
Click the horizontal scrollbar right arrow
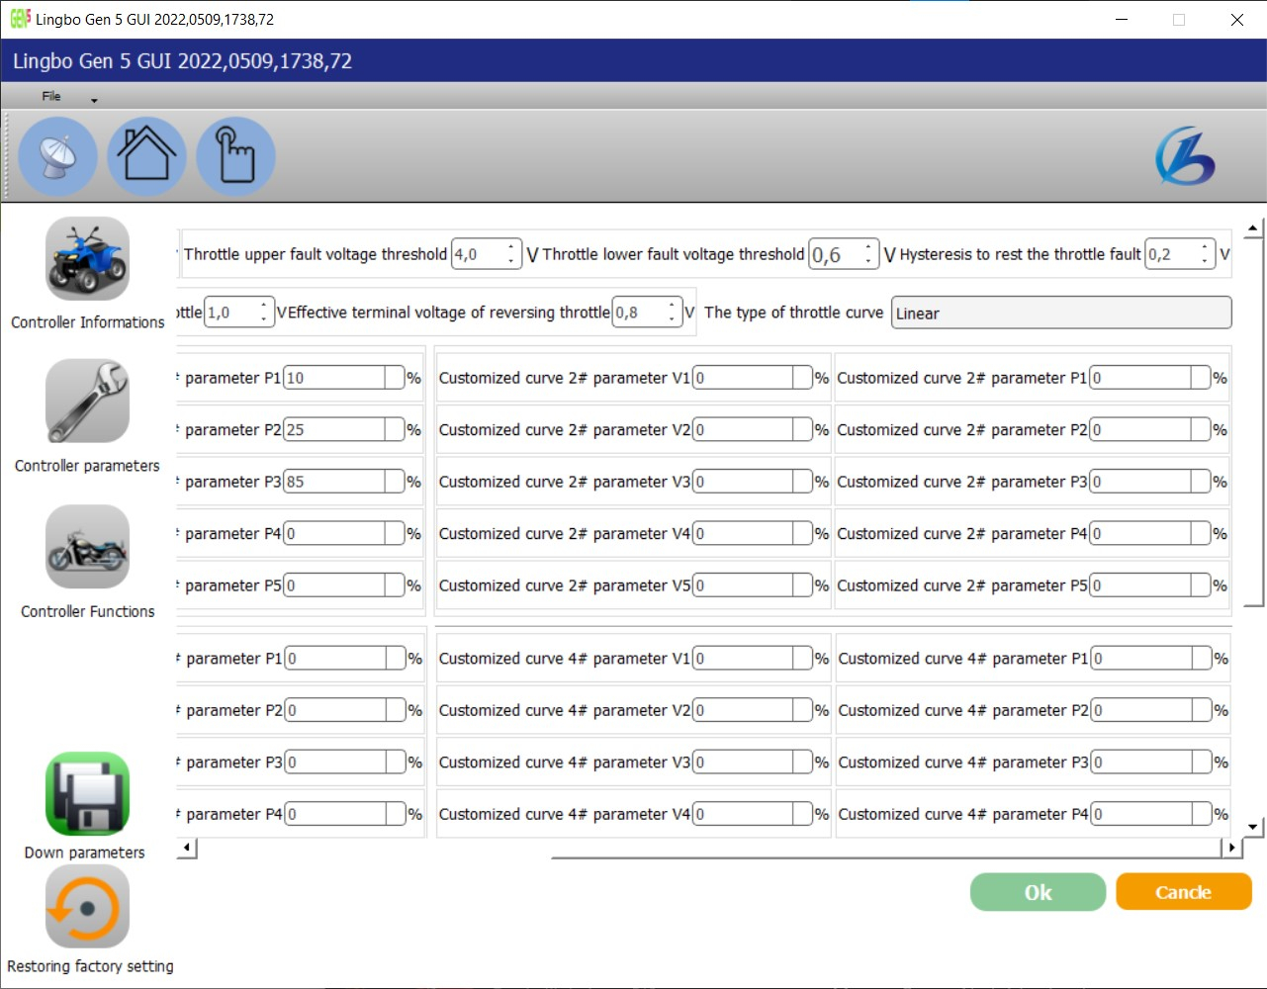click(1231, 848)
